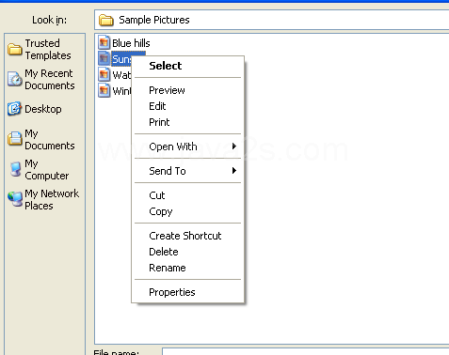This screenshot has height=355, width=449.
Task: Choose Cut from the context menu
Action: click(187, 195)
